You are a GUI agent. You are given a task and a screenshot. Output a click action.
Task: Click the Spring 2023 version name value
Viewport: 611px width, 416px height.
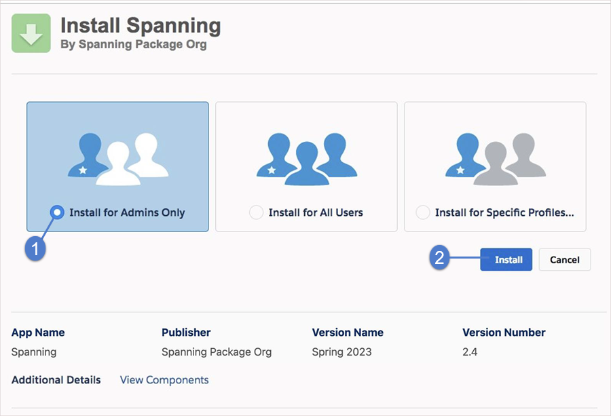341,352
